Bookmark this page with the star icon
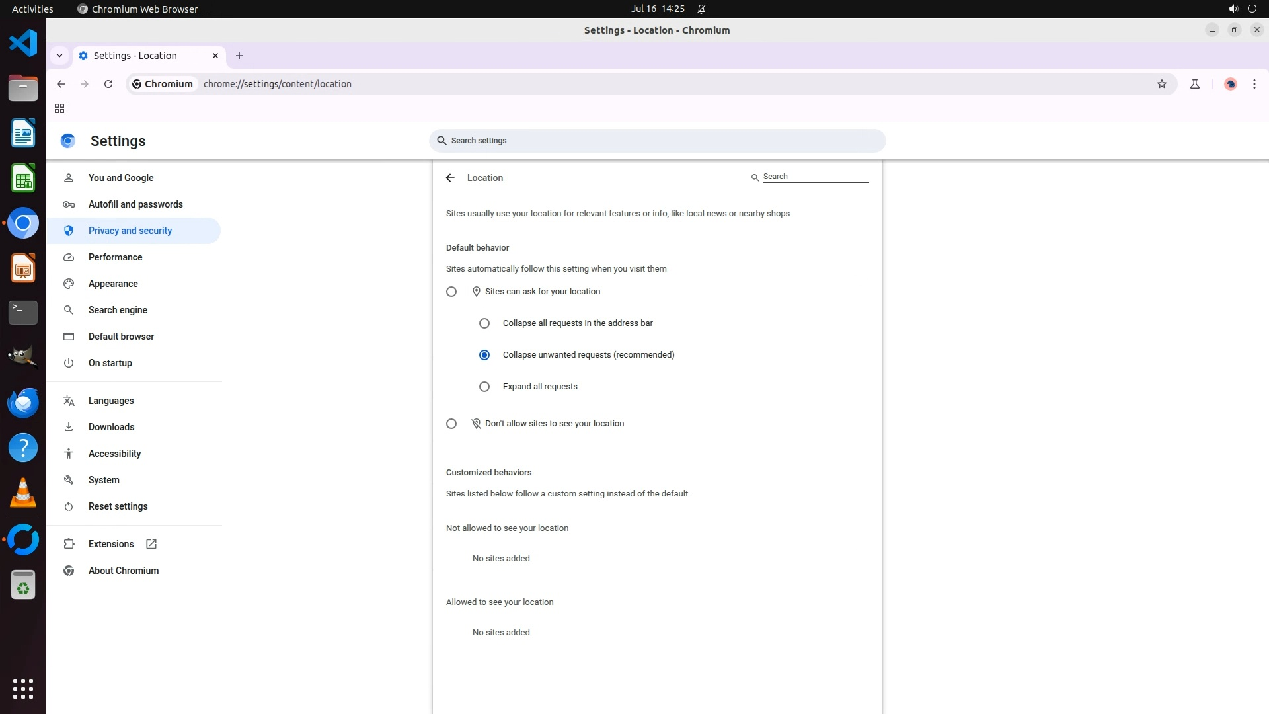Viewport: 1269px width, 714px height. 1162,84
